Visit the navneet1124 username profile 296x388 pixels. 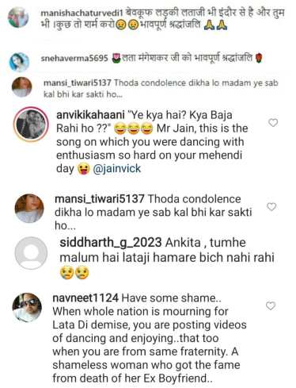coord(85,298)
